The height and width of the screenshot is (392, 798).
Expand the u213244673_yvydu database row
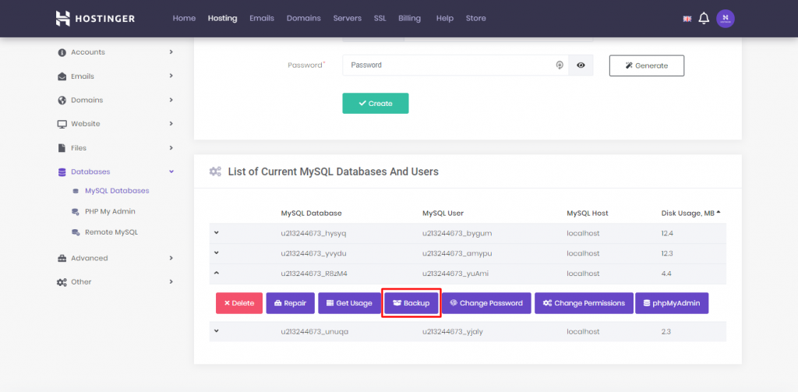click(x=217, y=253)
